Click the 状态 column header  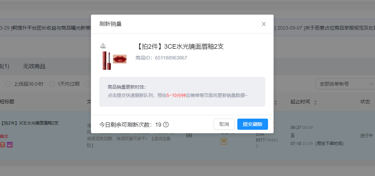365,102
